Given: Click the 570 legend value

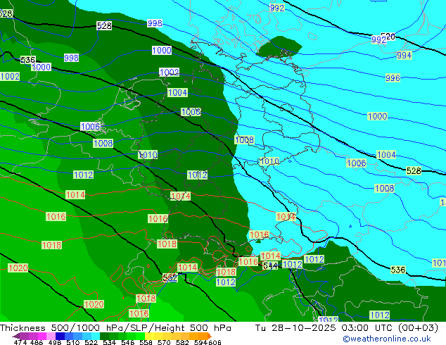Looking at the screenshot, I should pos(164,342).
